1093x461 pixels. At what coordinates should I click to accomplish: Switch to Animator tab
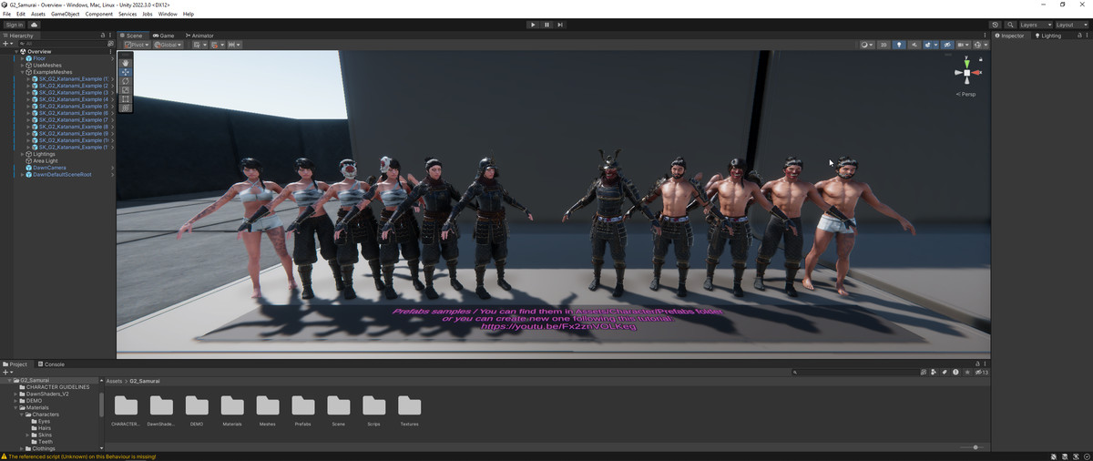coord(199,36)
